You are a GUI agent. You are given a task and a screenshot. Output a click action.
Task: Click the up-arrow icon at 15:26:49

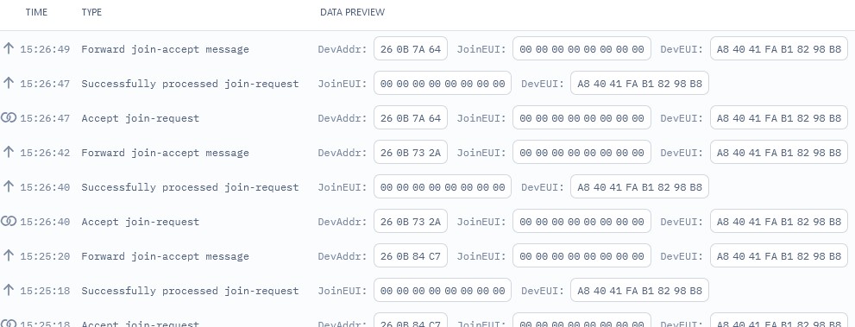[x=8, y=48]
